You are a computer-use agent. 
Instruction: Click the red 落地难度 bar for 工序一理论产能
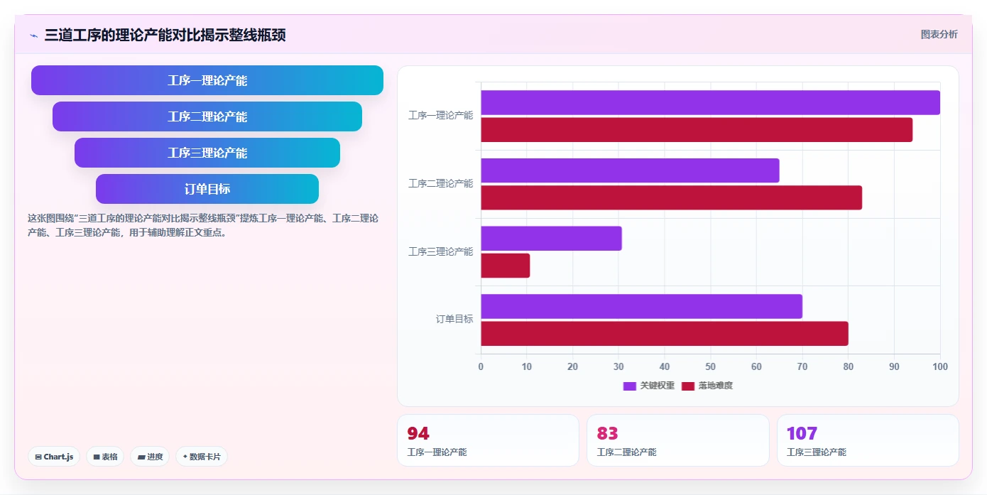tap(697, 130)
